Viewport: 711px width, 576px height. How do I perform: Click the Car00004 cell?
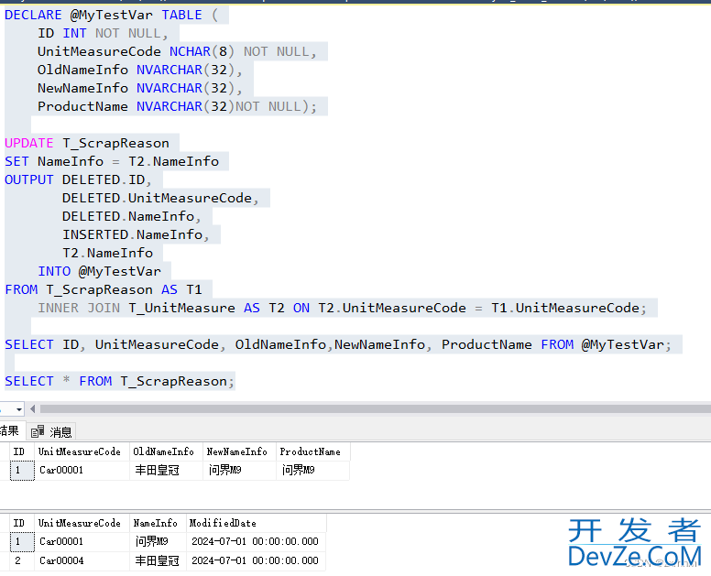(82, 560)
